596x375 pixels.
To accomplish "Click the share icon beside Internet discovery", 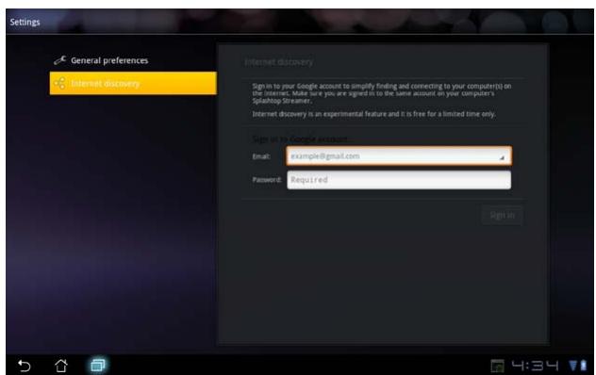I will tap(59, 83).
